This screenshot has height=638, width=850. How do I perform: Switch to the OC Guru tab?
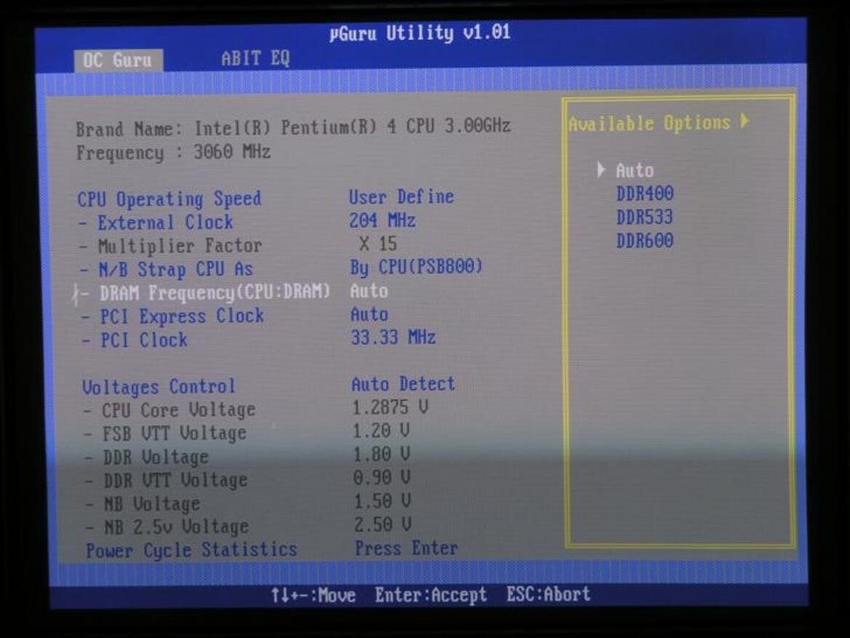[119, 60]
